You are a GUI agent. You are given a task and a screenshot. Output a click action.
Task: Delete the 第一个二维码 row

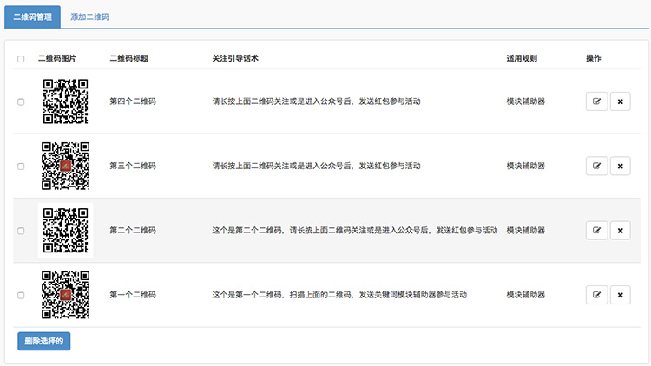tap(621, 295)
